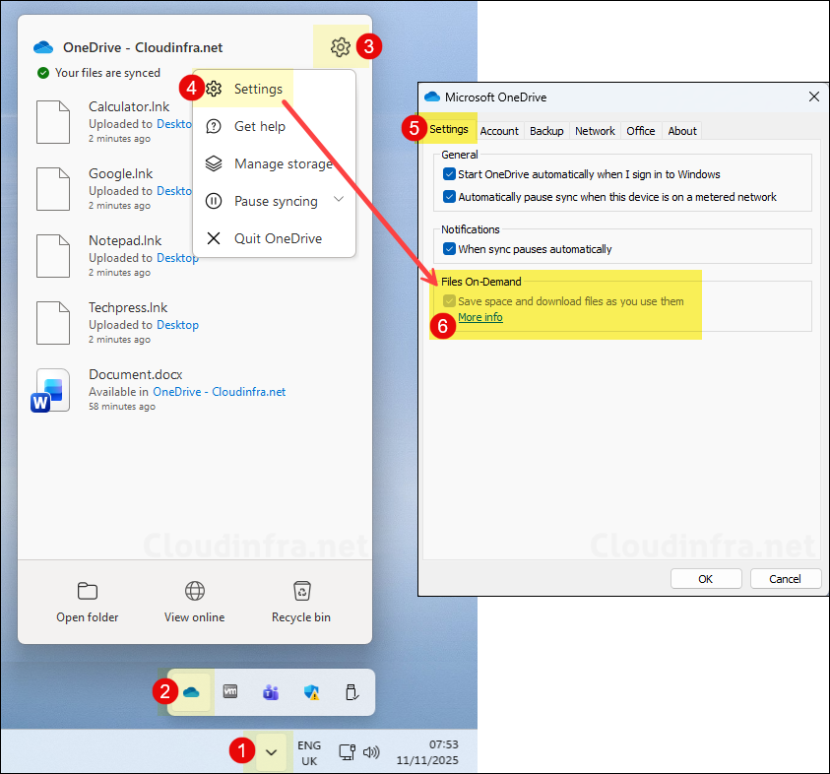The image size is (830, 774).
Task: Select Quit OneDrive from the menu
Action: pyautogui.click(x=280, y=238)
